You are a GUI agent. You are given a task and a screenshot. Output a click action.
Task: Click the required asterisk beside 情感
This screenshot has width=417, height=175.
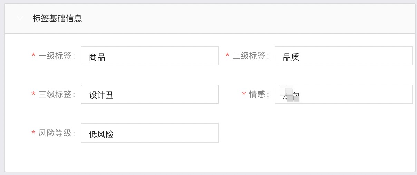point(244,94)
